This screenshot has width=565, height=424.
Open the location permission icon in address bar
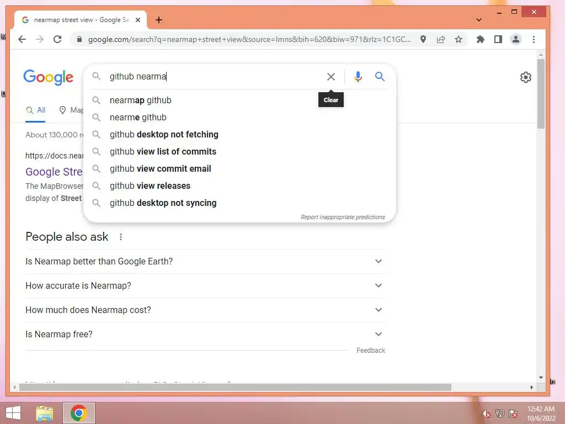[423, 39]
